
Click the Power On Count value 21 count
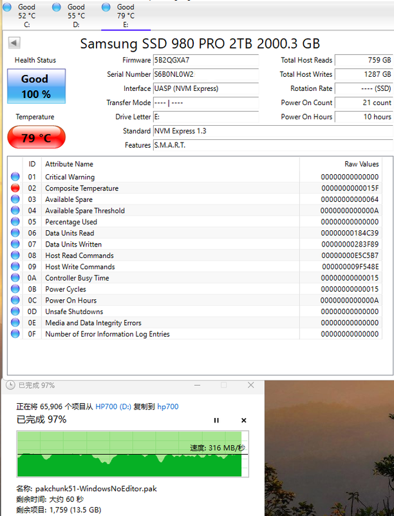click(x=364, y=103)
